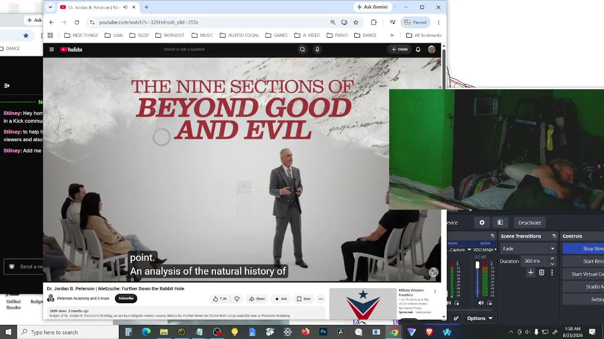Open OBS source filters icon

point(500,223)
